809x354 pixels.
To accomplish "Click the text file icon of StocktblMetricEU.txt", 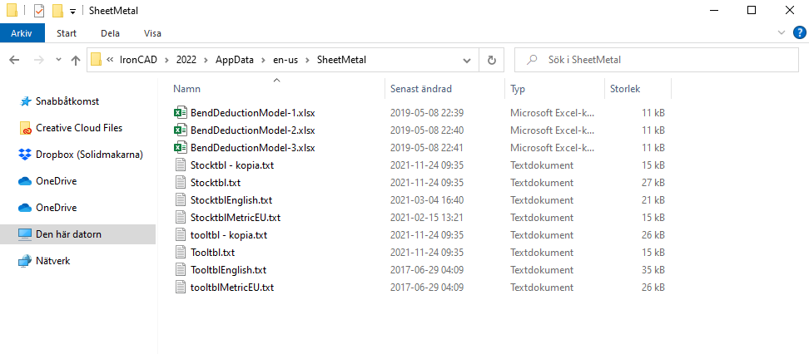I will [x=180, y=218].
